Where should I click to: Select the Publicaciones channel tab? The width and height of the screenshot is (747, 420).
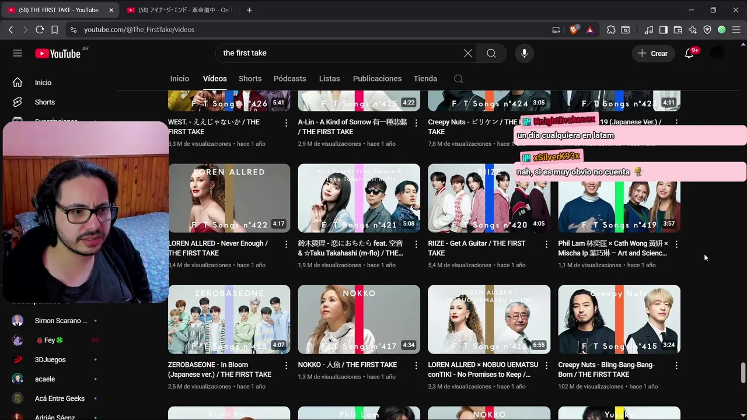tap(378, 79)
